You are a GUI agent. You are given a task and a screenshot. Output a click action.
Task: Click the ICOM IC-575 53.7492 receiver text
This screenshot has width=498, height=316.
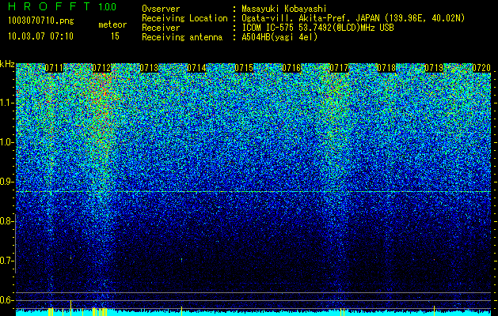click(317, 28)
